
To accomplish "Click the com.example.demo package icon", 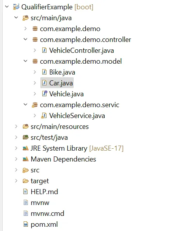I will pyautogui.click(x=35, y=29).
